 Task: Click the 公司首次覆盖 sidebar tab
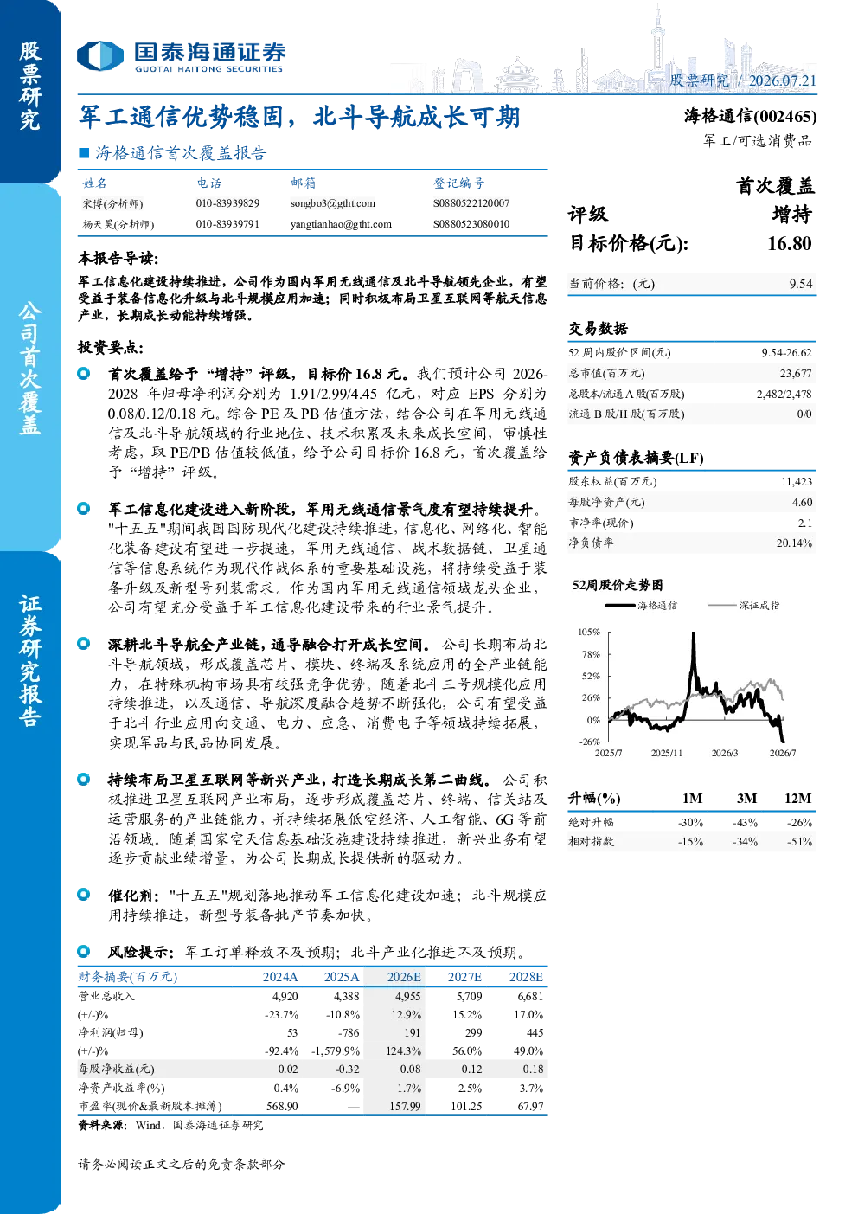click(30, 368)
